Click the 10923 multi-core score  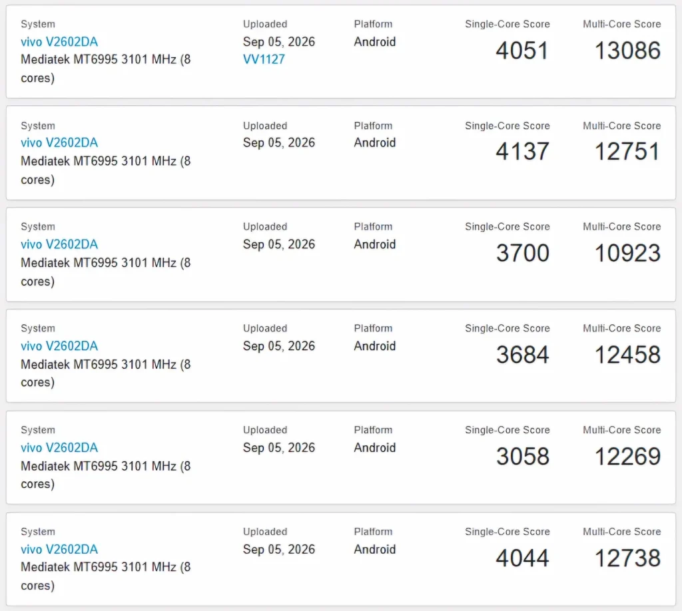click(627, 253)
